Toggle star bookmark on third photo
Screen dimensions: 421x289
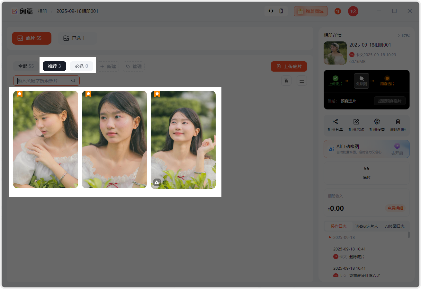[157, 94]
